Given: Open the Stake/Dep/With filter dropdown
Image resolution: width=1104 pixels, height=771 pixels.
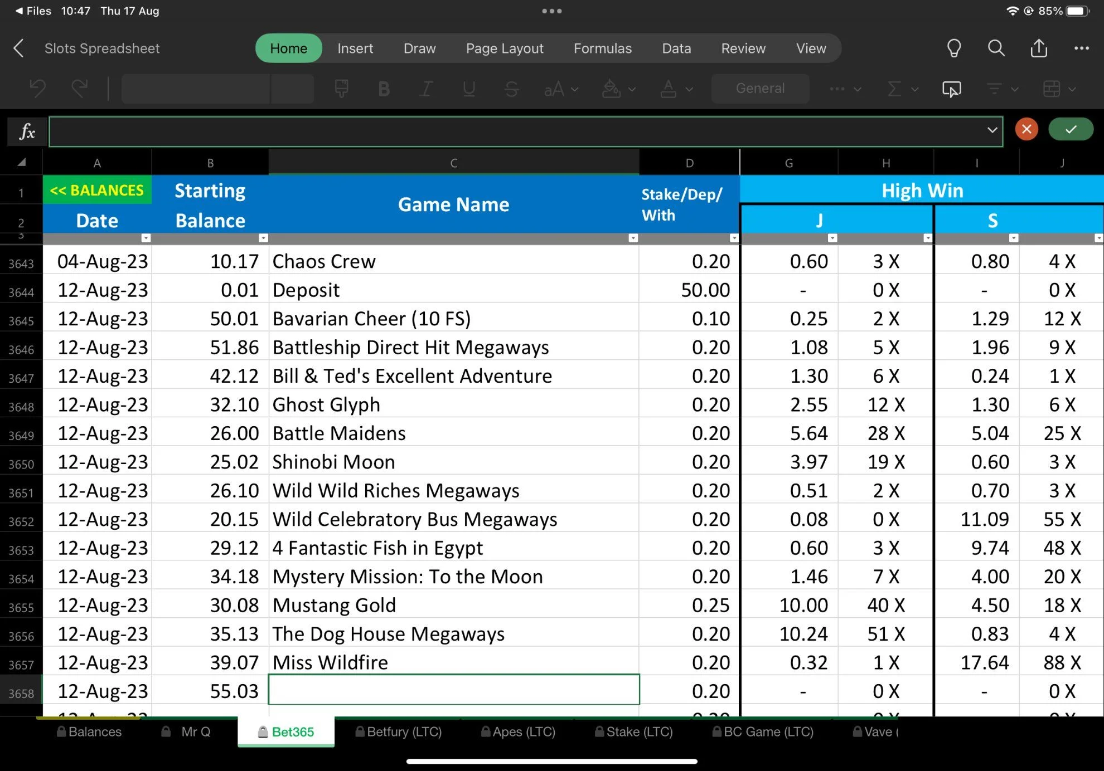Looking at the screenshot, I should coord(734,238).
